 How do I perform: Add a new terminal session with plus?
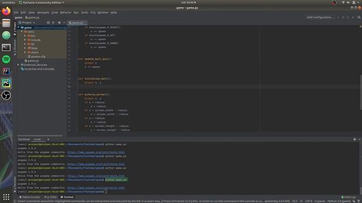click(x=48, y=139)
